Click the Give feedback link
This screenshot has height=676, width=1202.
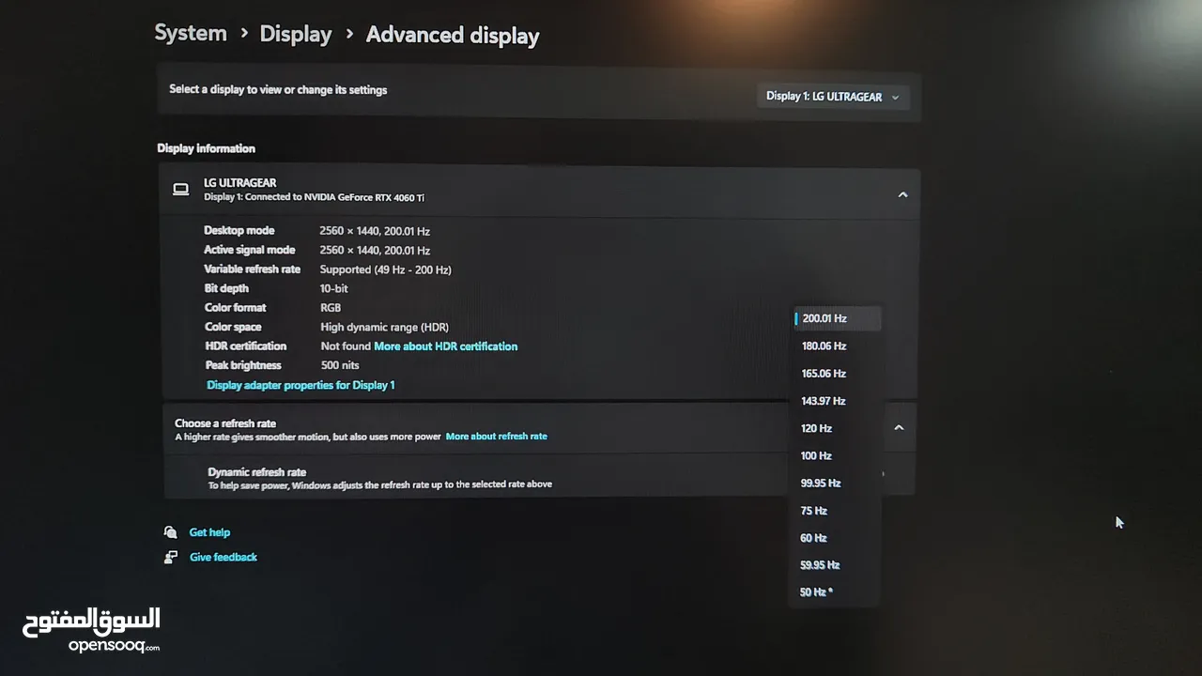223,557
